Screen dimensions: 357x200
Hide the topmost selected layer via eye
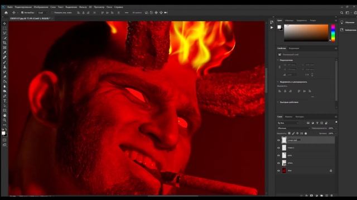tap(278, 140)
